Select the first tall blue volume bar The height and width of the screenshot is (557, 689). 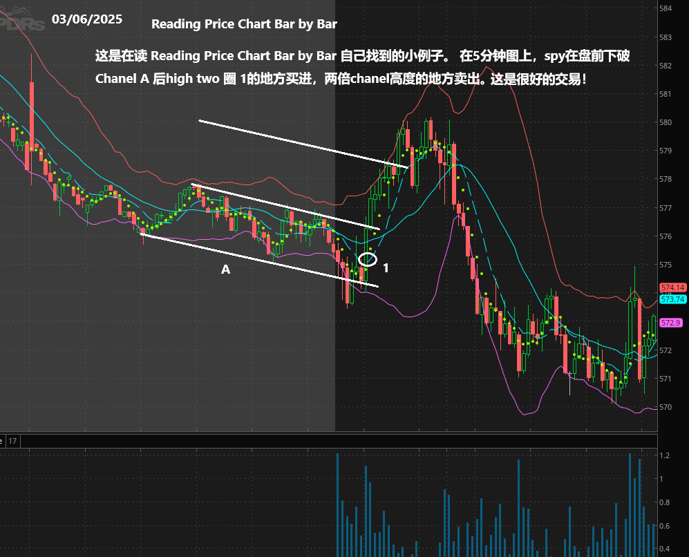(x=337, y=504)
